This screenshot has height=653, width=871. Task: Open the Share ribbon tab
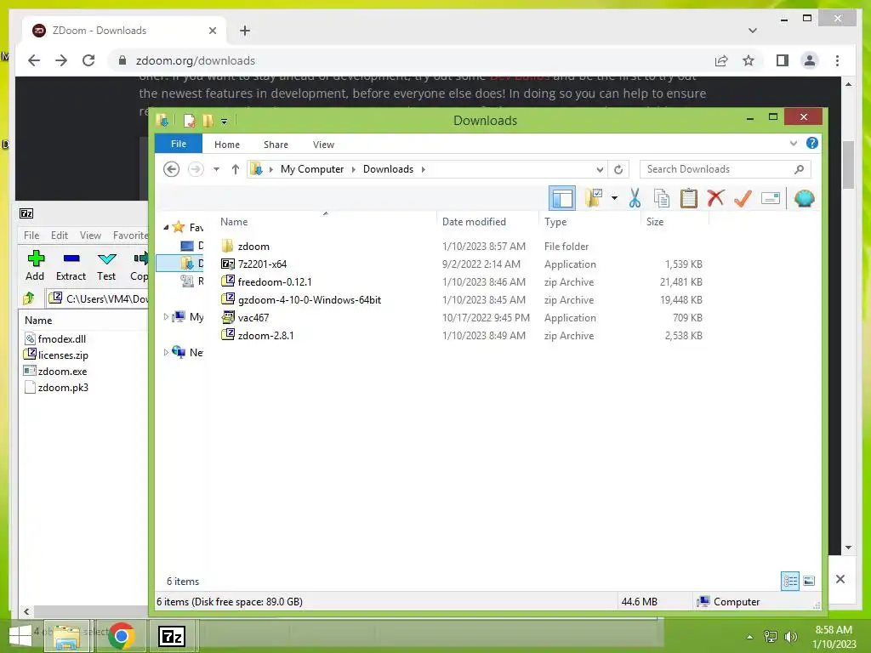[276, 145]
